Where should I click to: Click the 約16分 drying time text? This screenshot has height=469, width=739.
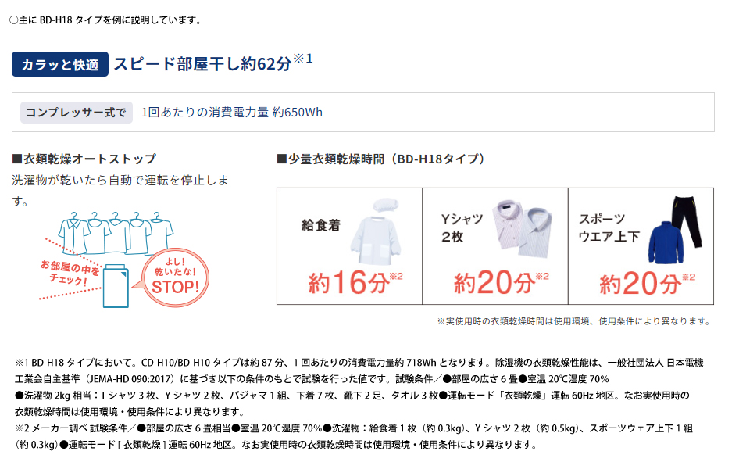(355, 283)
